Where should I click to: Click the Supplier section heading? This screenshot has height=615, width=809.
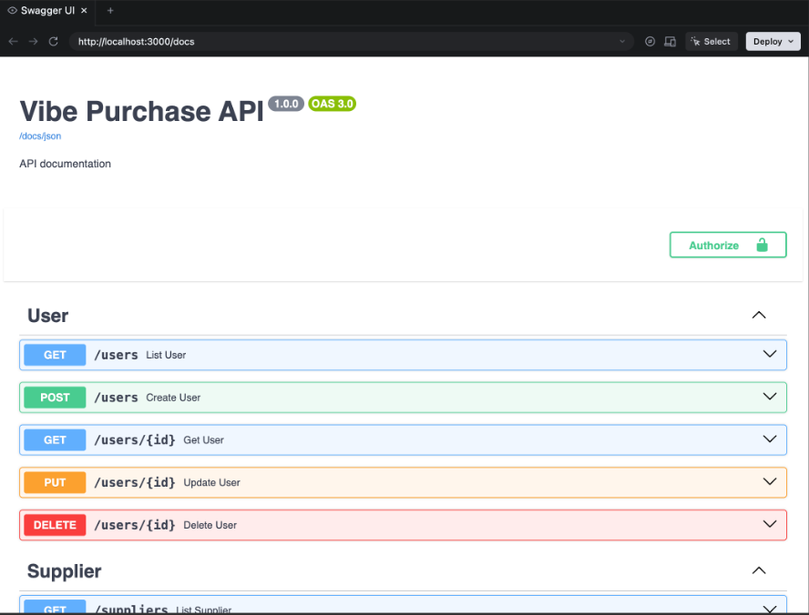(64, 571)
